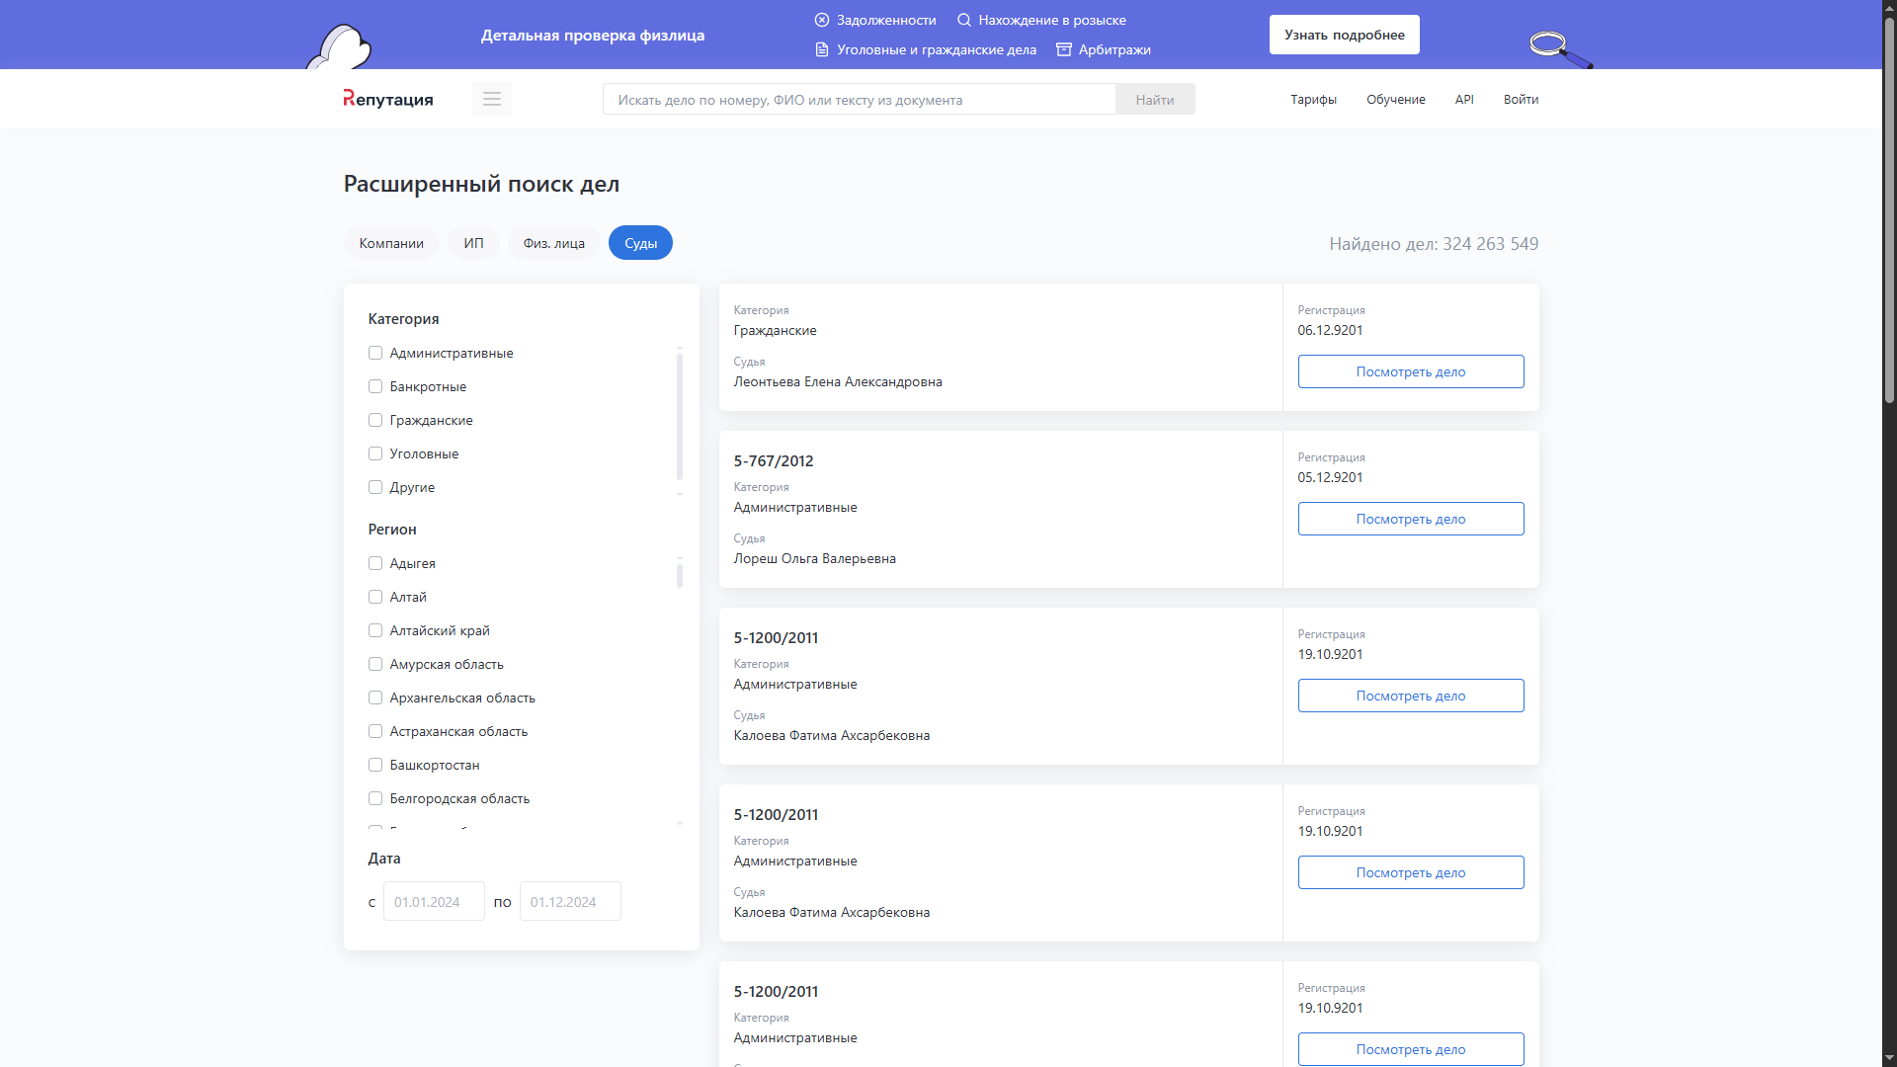Check the Административные category checkbox
The width and height of the screenshot is (1897, 1067).
[375, 353]
